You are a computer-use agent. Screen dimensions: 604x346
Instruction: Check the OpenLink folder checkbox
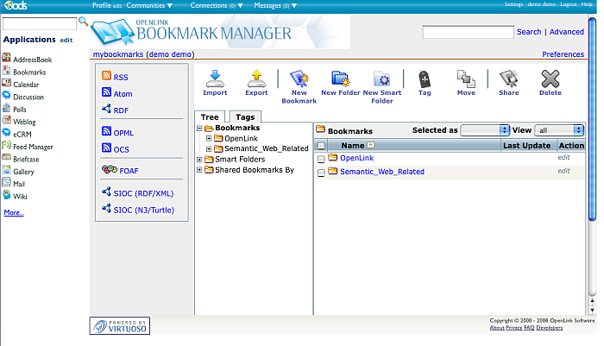pos(322,159)
